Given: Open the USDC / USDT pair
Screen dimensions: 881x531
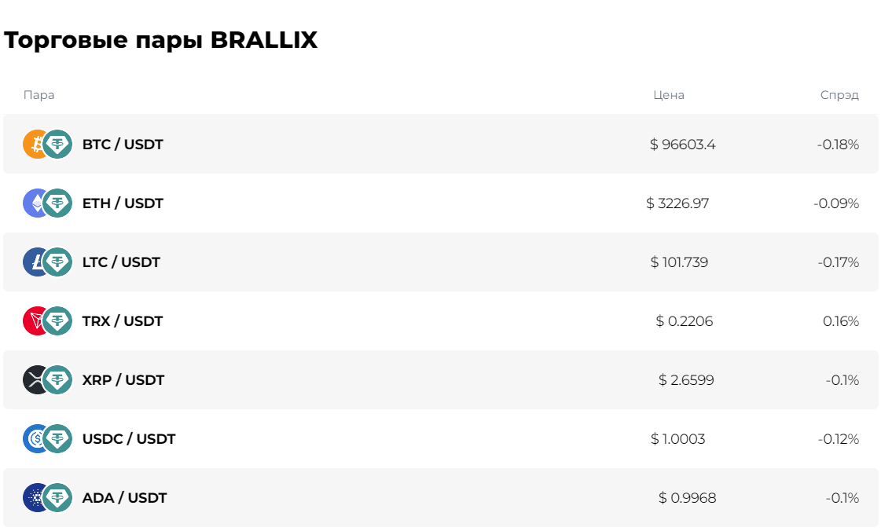Looking at the screenshot, I should (129, 439).
